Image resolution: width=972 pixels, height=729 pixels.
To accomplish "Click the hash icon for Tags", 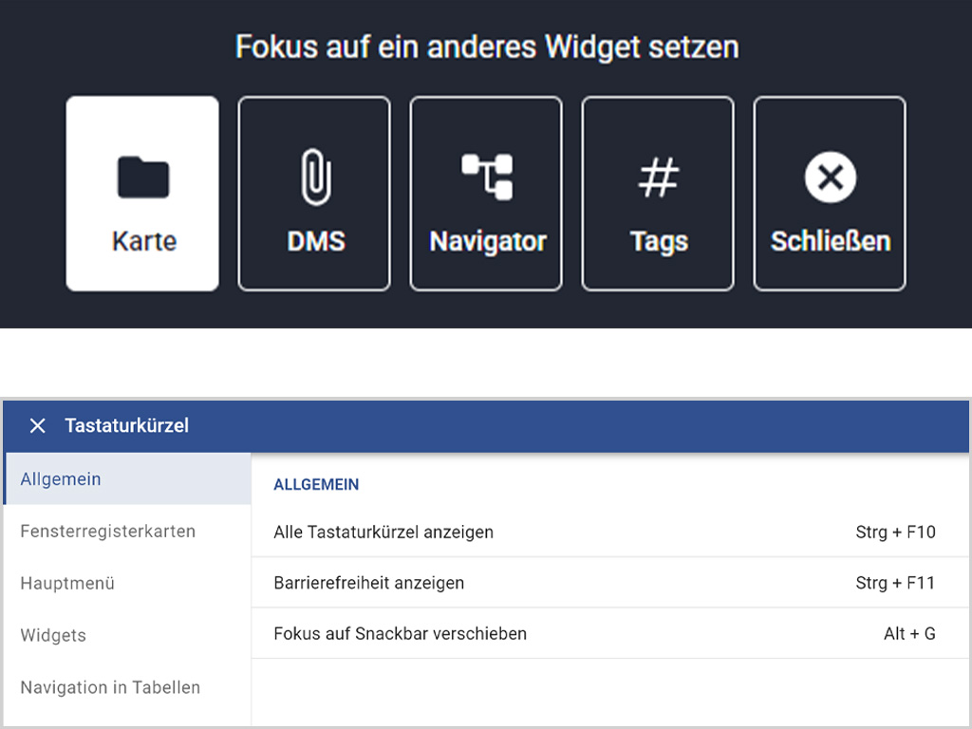I will click(658, 178).
